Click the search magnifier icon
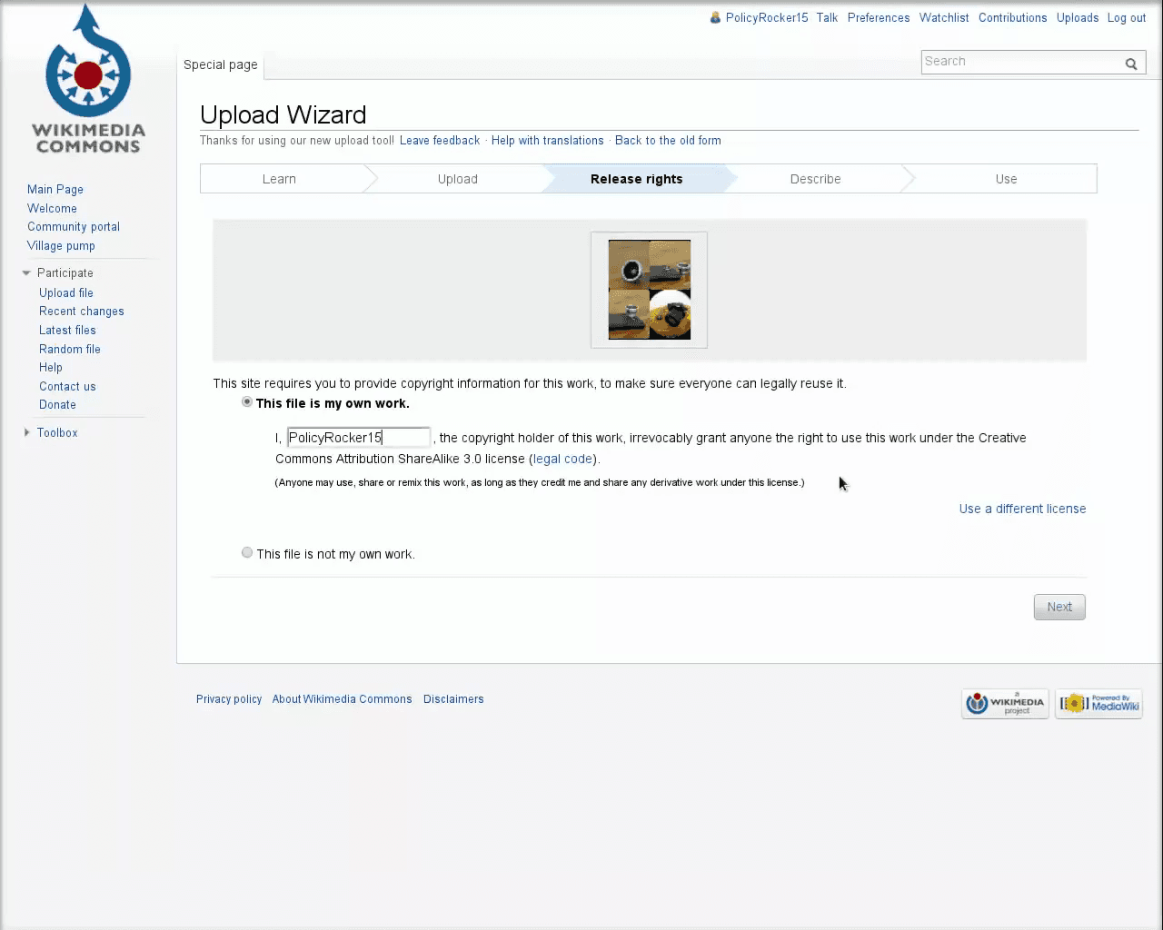 point(1131,64)
